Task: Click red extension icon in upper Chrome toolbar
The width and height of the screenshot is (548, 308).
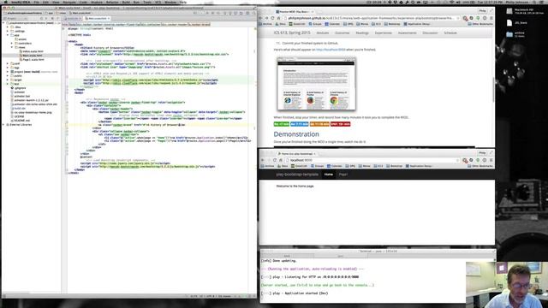Action: tap(465, 18)
